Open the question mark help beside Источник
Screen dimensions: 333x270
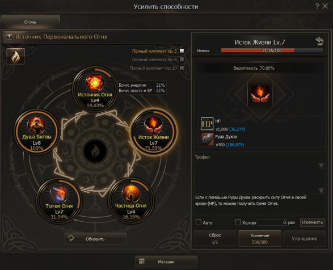(x=9, y=37)
